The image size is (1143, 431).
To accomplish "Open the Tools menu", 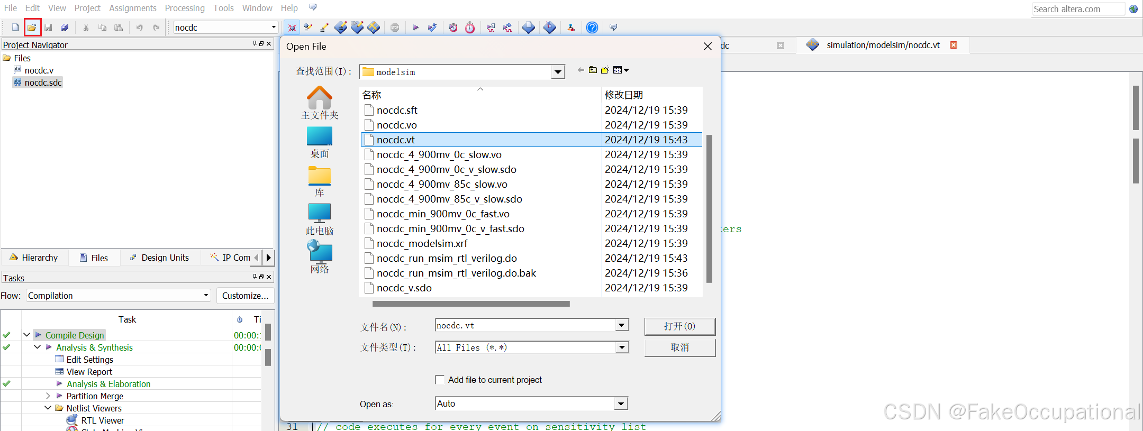I will pos(223,8).
